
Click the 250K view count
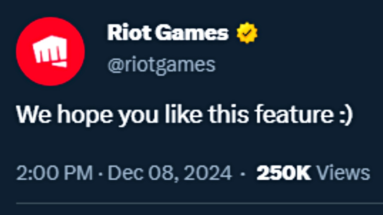coord(284,173)
